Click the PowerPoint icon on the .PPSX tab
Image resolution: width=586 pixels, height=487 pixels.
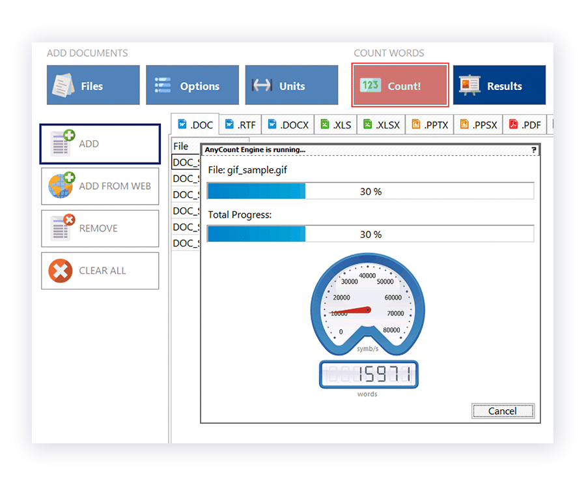464,124
